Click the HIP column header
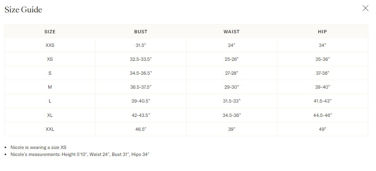The height and width of the screenshot is (171, 376). click(x=322, y=32)
